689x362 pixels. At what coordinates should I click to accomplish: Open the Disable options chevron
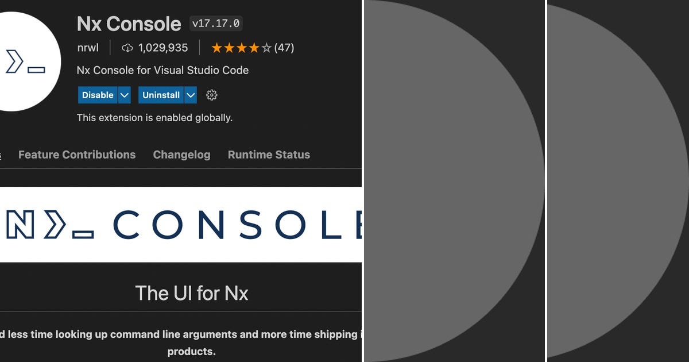(x=124, y=95)
